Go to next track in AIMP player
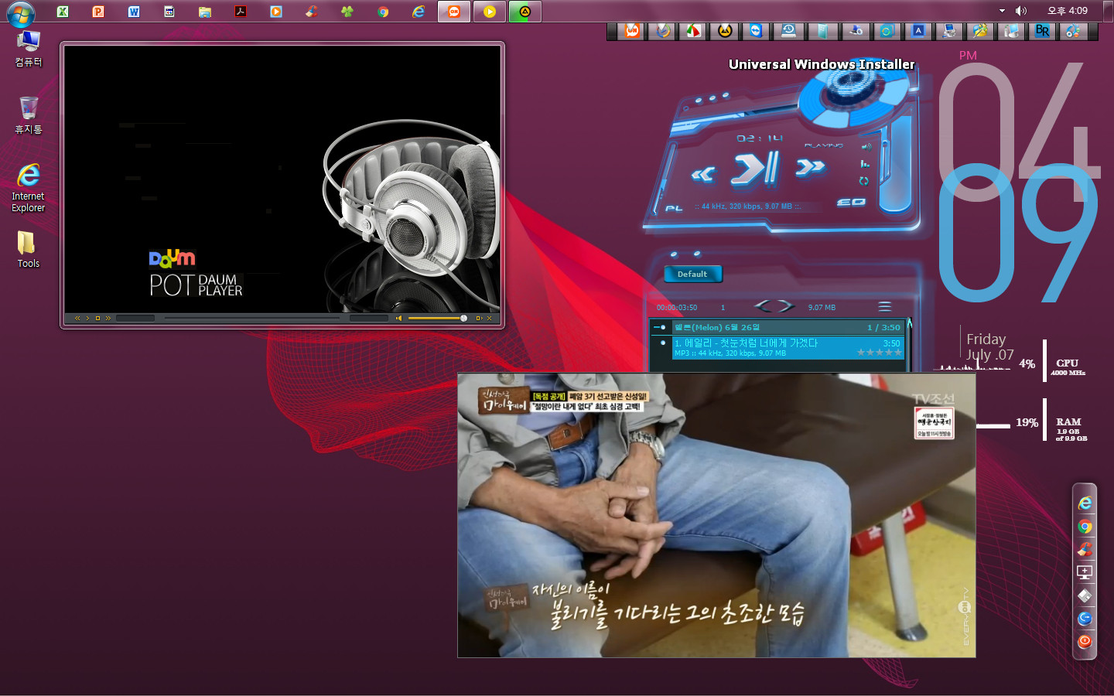This screenshot has height=696, width=1114. tap(810, 167)
